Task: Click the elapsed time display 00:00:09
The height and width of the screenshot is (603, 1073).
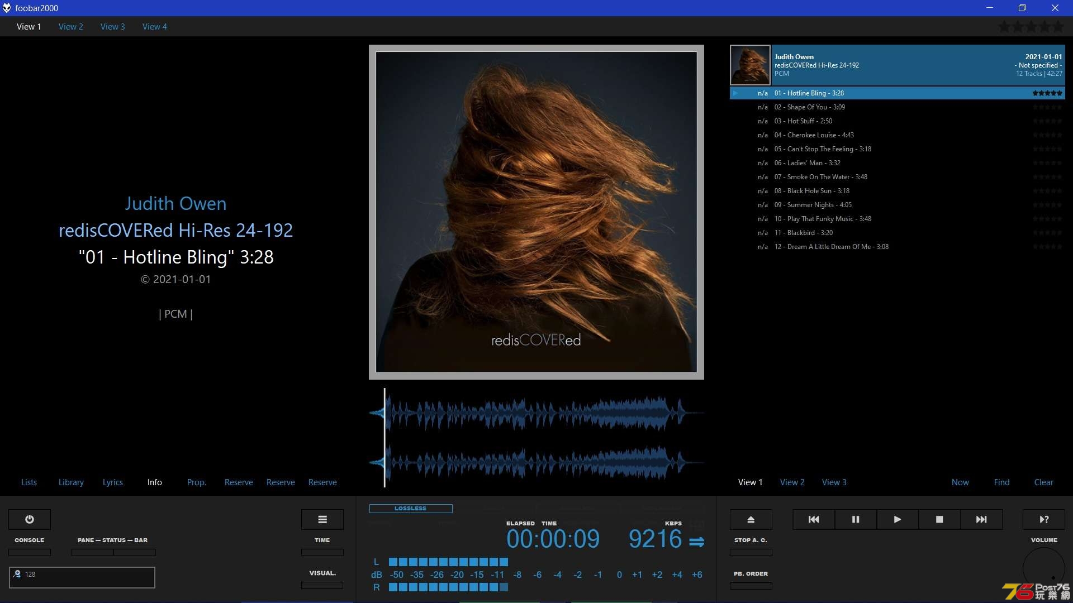Action: click(x=553, y=539)
